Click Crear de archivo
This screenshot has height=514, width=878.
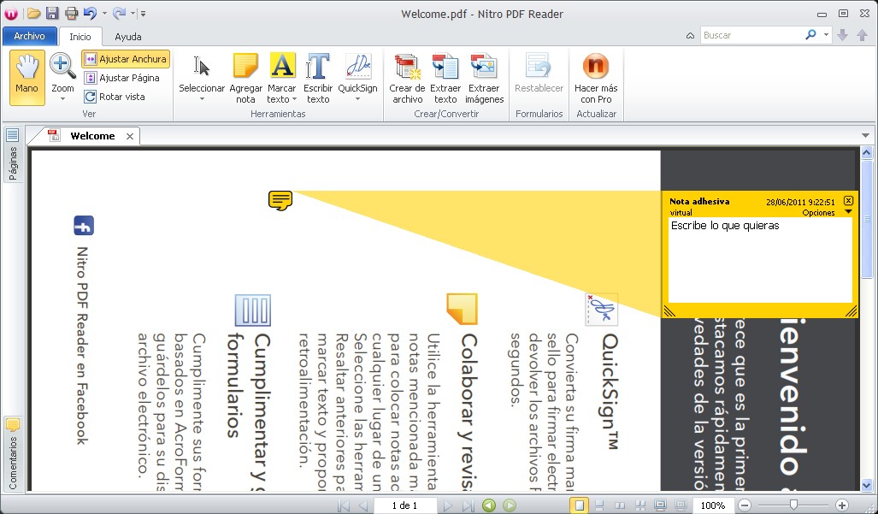tap(407, 78)
